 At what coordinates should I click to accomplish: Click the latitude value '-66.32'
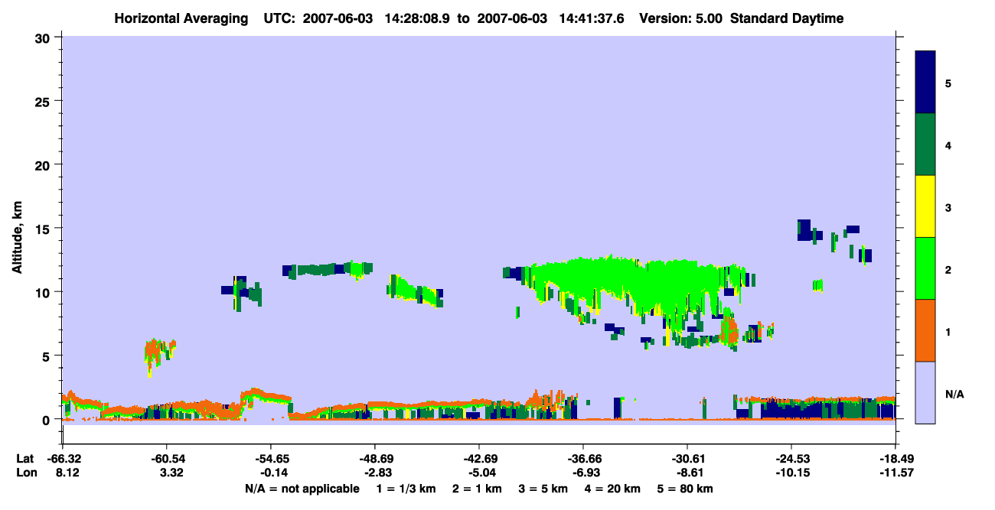[x=63, y=459]
